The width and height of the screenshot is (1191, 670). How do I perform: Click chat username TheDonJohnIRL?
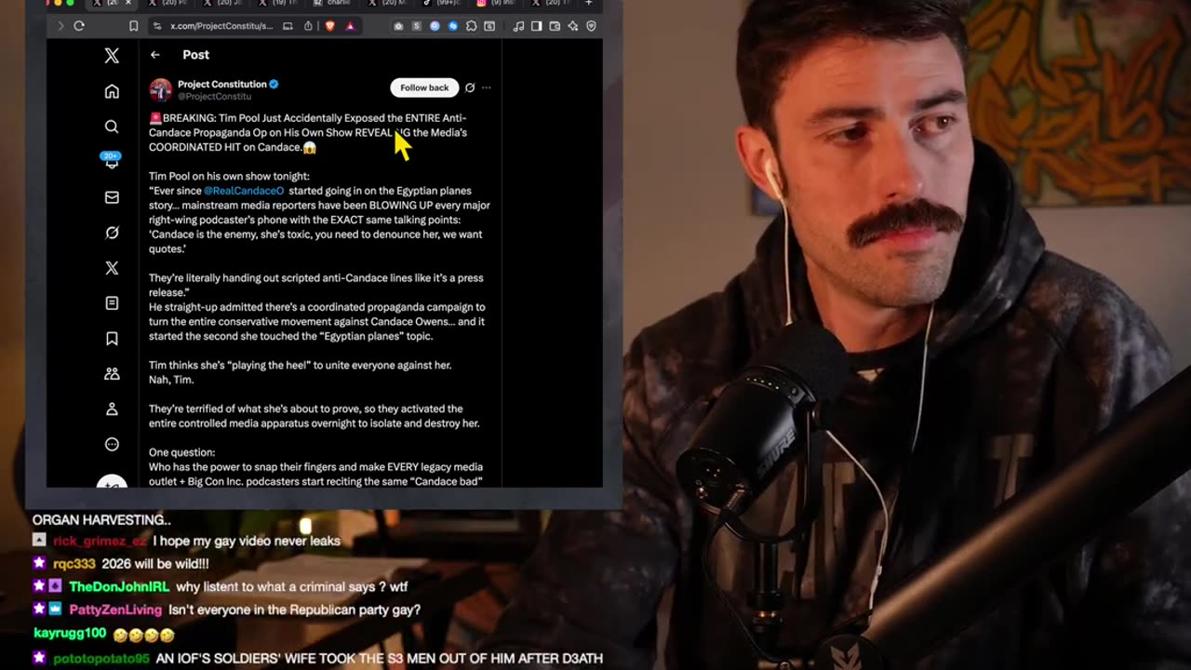click(119, 587)
